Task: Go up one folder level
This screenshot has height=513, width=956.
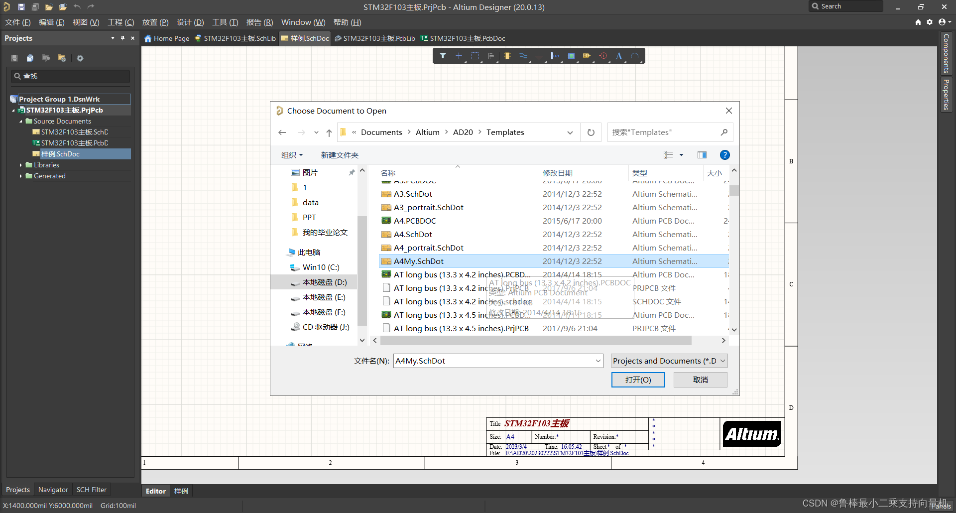Action: (x=329, y=132)
